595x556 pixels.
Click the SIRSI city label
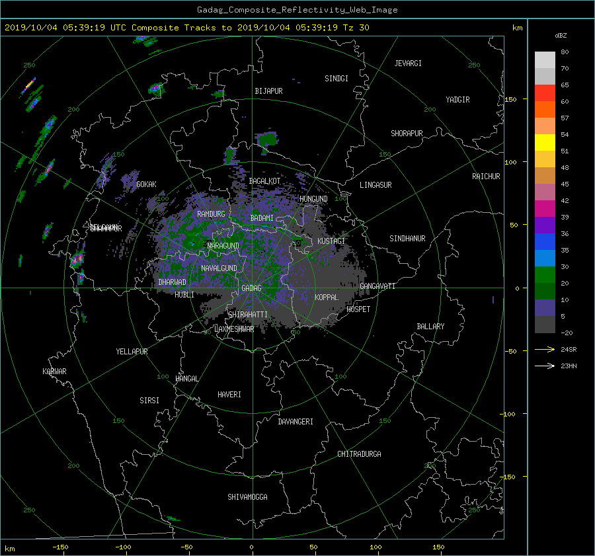(149, 401)
